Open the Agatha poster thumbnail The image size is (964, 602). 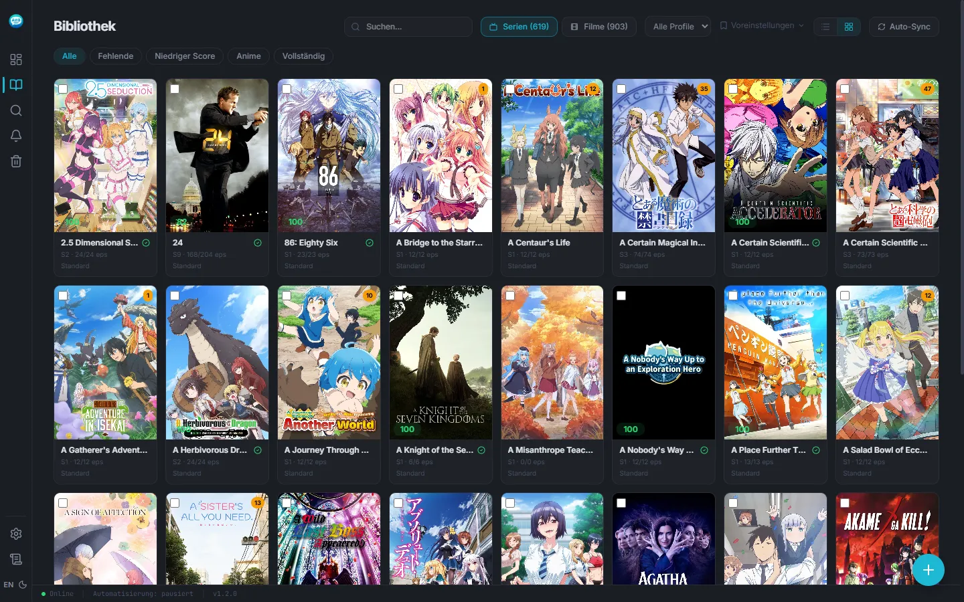[x=663, y=539]
